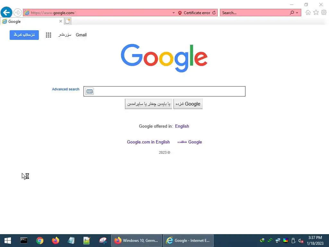Screen dimensions: 329x247
Task: Toggle the on-screen keyboard icon
Action: (x=89, y=91)
